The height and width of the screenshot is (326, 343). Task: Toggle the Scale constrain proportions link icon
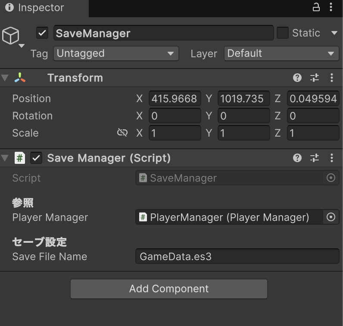[x=122, y=132]
